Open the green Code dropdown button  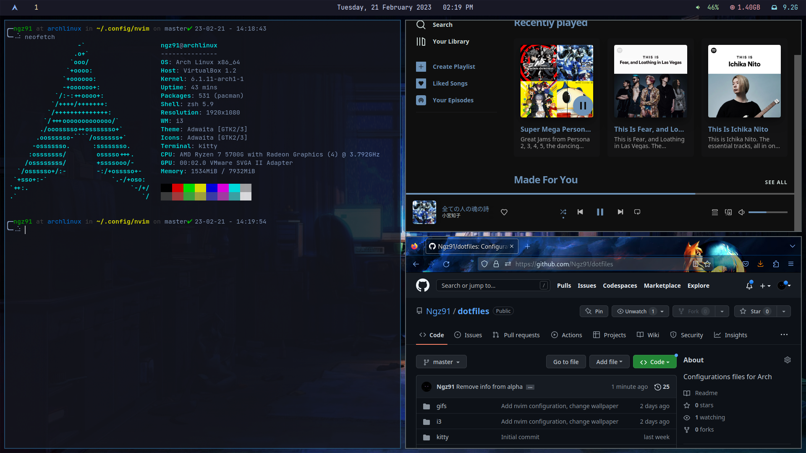click(654, 362)
